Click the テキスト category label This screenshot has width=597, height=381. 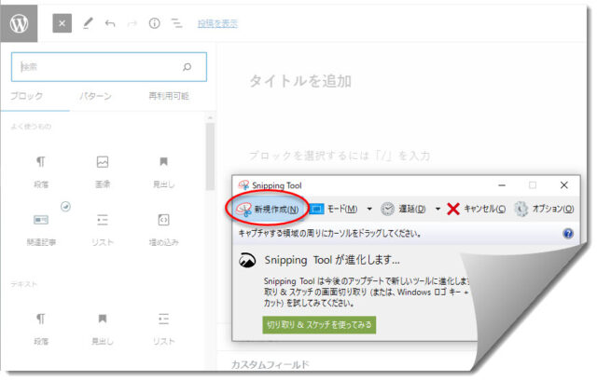23,284
